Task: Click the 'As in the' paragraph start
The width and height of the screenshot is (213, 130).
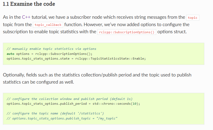Action: coord(12,17)
